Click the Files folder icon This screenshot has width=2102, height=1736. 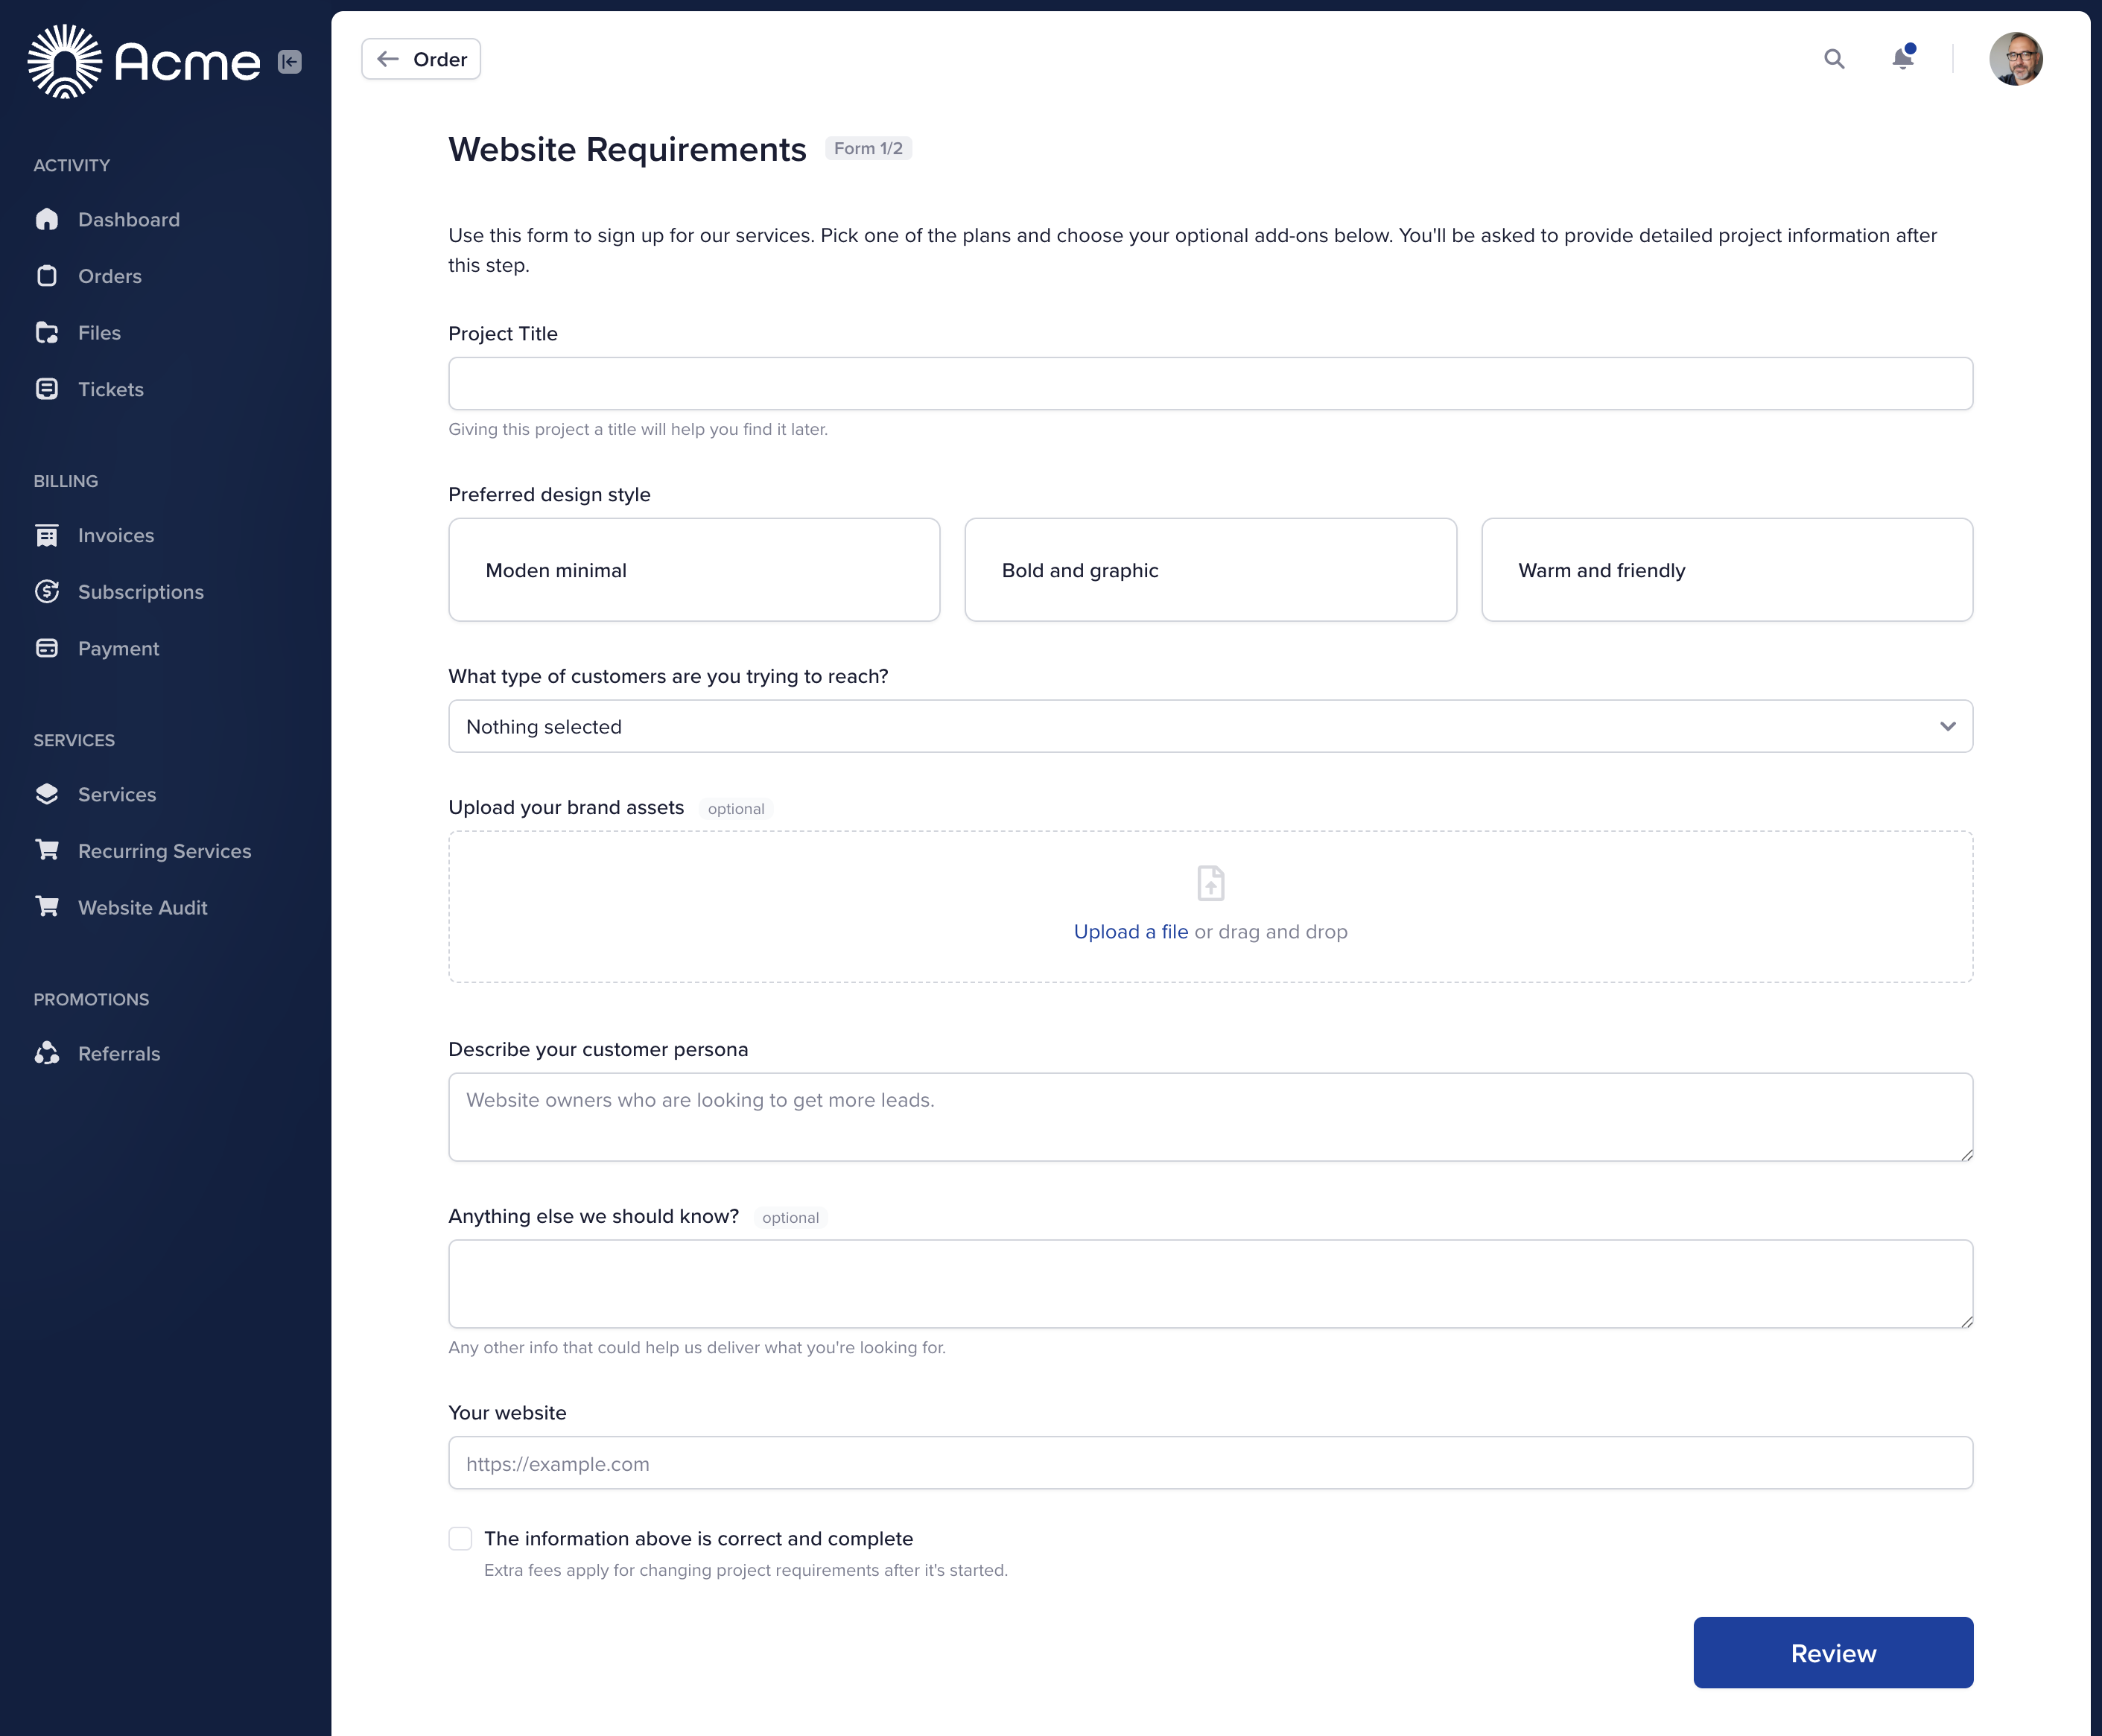[47, 332]
